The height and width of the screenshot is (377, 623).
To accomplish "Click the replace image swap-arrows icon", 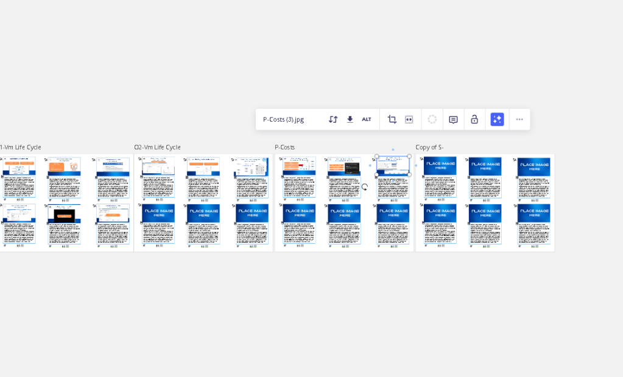I will [333, 119].
